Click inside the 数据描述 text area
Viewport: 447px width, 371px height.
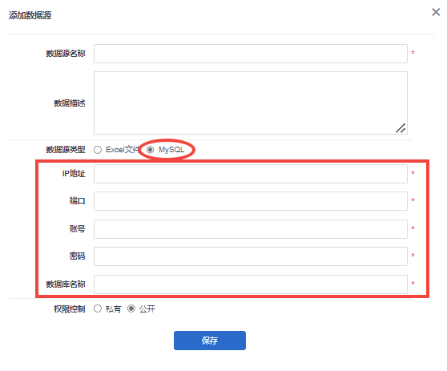tap(251, 103)
